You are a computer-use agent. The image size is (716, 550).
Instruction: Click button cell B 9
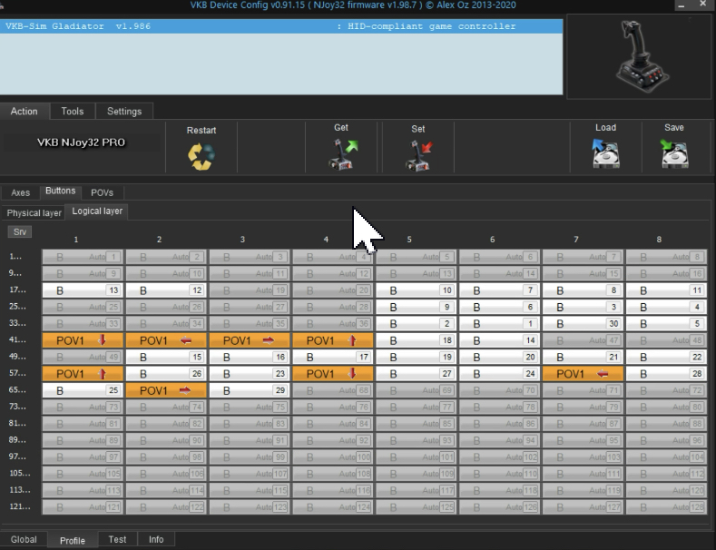[x=416, y=307]
